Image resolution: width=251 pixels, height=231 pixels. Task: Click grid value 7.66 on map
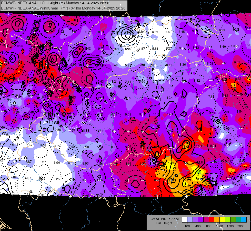[x=196, y=64]
